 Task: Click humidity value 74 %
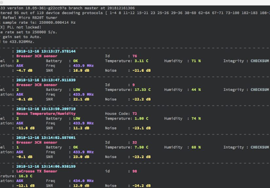pyautogui.click(x=196, y=118)
